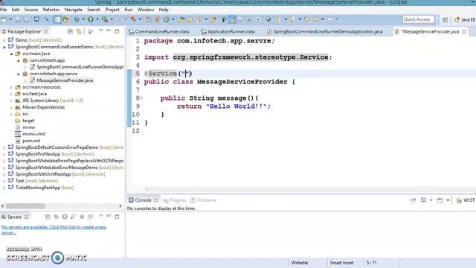
Task: Open the Project menu
Action: tap(112, 10)
